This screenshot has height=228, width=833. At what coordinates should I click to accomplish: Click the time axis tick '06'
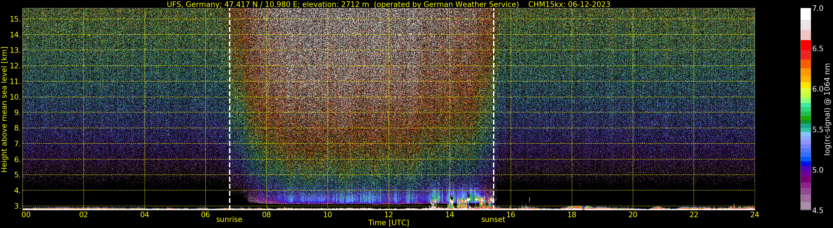(x=206, y=214)
